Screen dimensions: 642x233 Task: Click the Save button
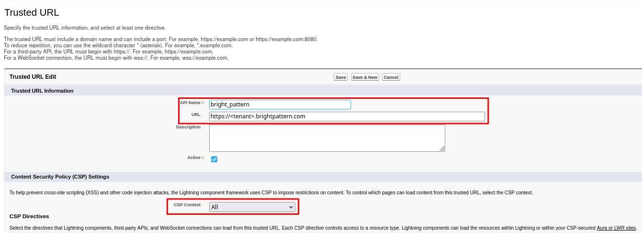(x=340, y=77)
